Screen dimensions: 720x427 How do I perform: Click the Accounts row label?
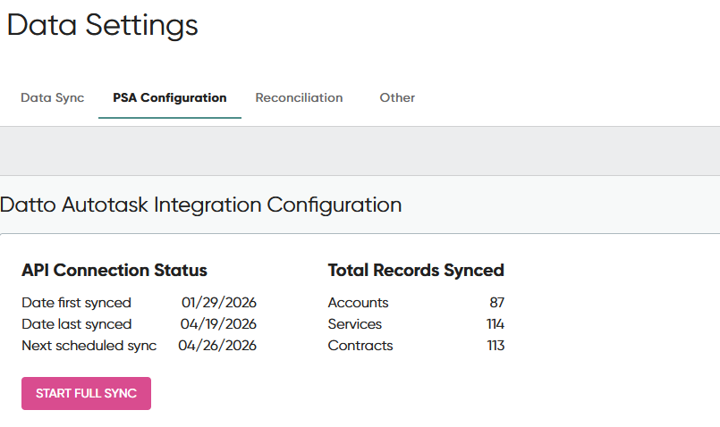358,303
